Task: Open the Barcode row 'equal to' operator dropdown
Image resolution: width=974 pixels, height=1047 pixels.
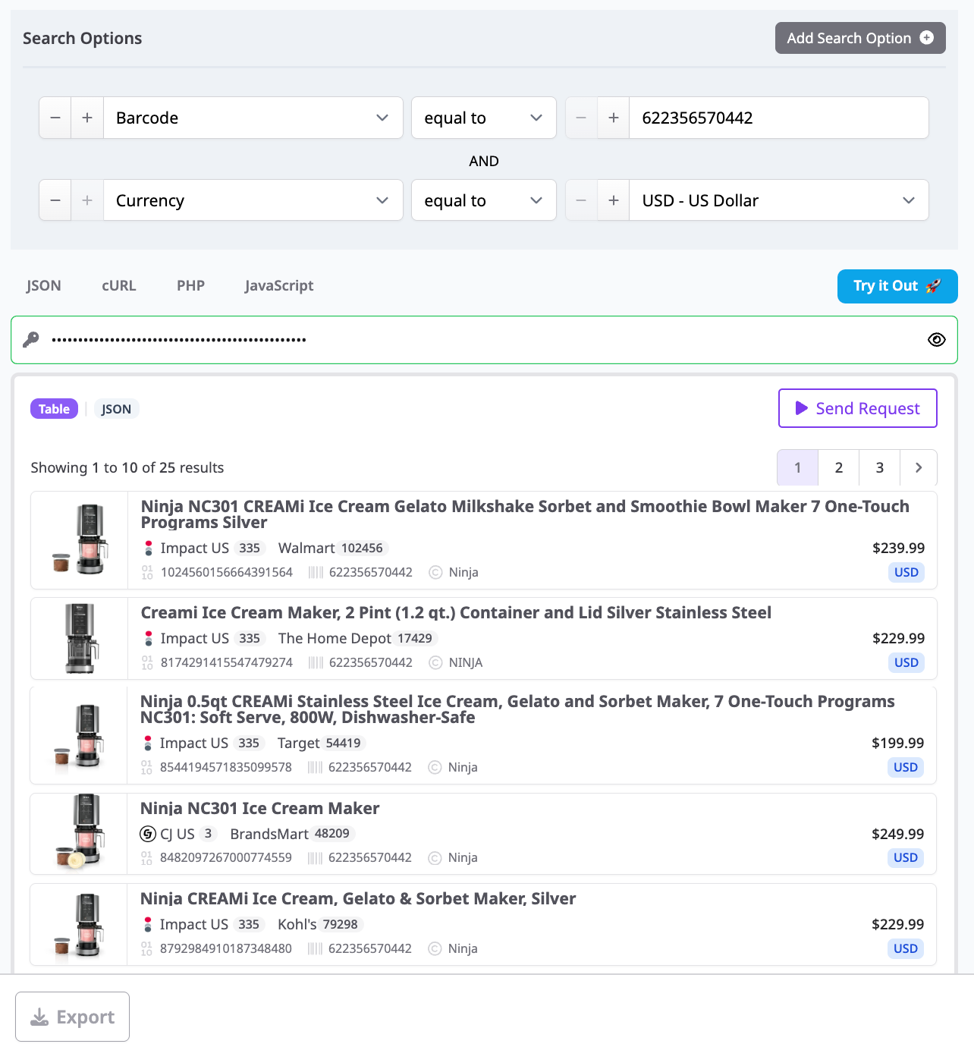Action: pyautogui.click(x=484, y=118)
